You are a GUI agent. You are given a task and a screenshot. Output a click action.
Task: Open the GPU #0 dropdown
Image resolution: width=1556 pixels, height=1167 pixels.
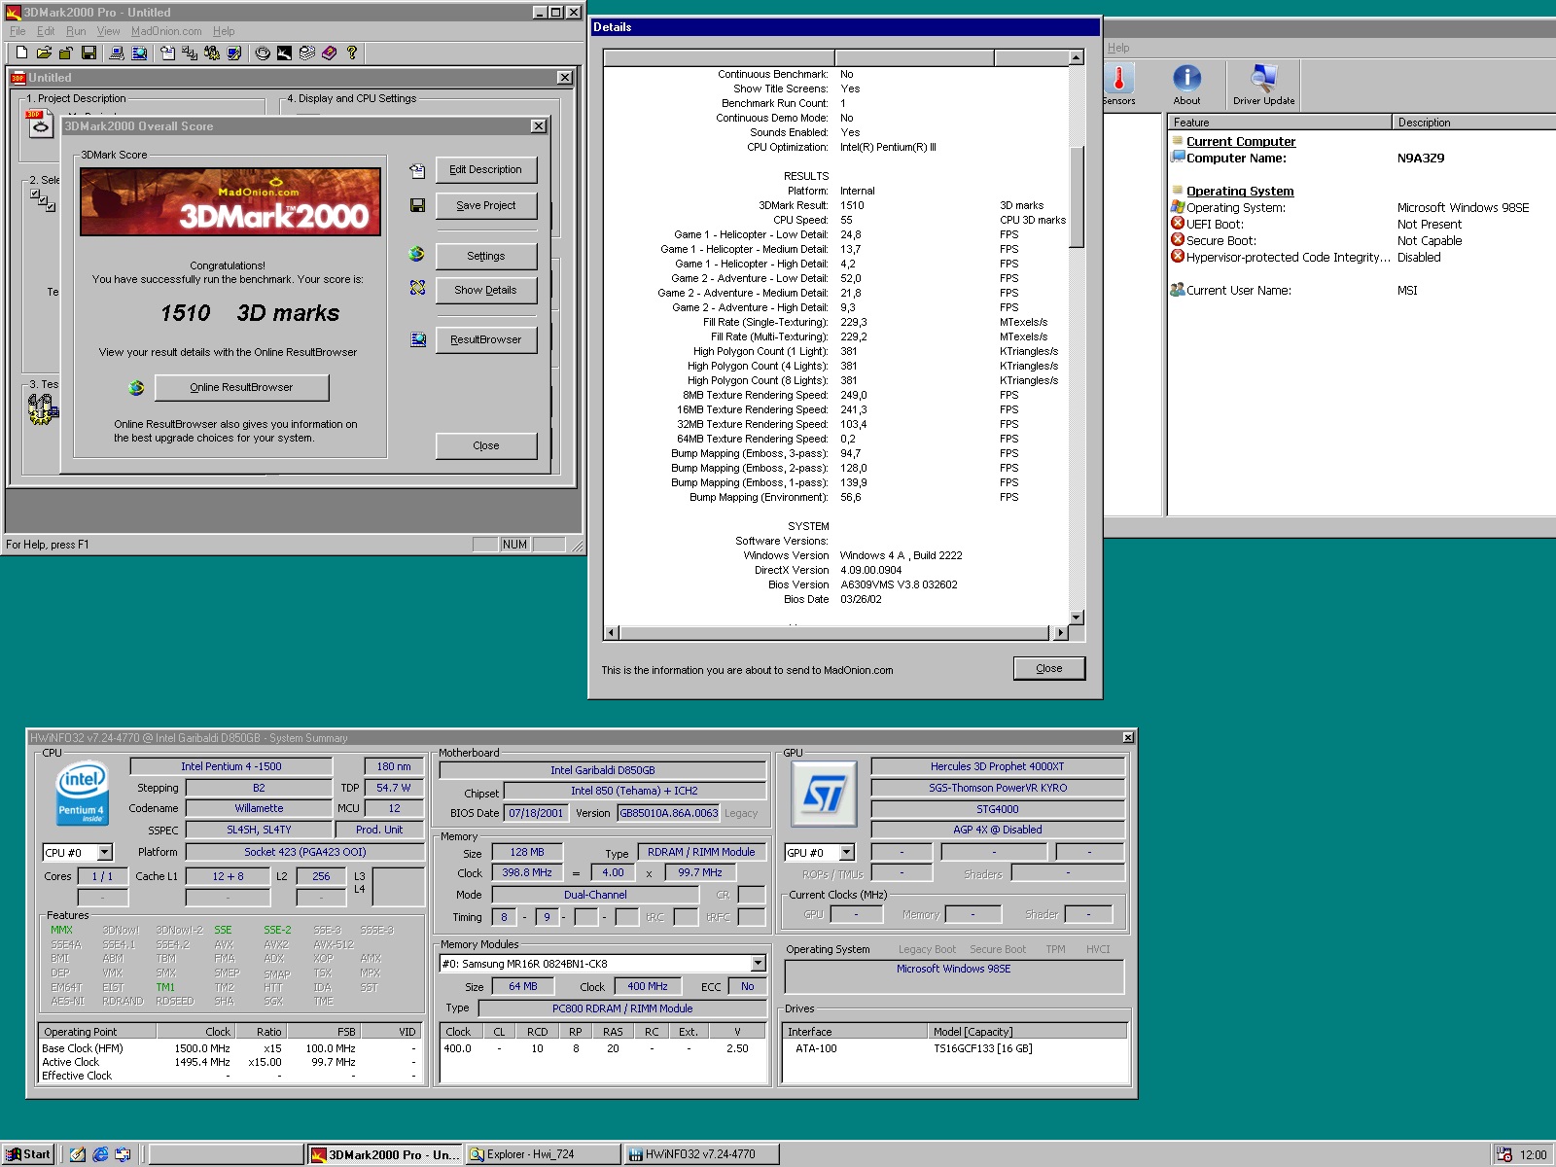click(846, 852)
